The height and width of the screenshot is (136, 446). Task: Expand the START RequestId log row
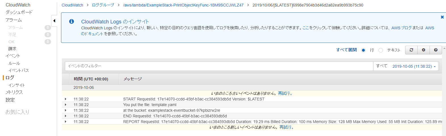click(x=66, y=99)
